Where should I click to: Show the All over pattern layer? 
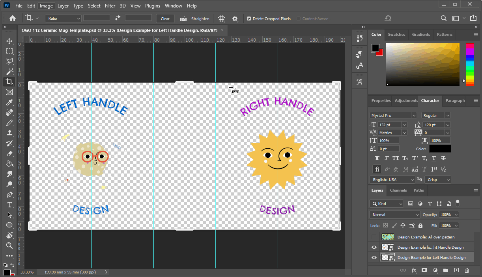374,237
